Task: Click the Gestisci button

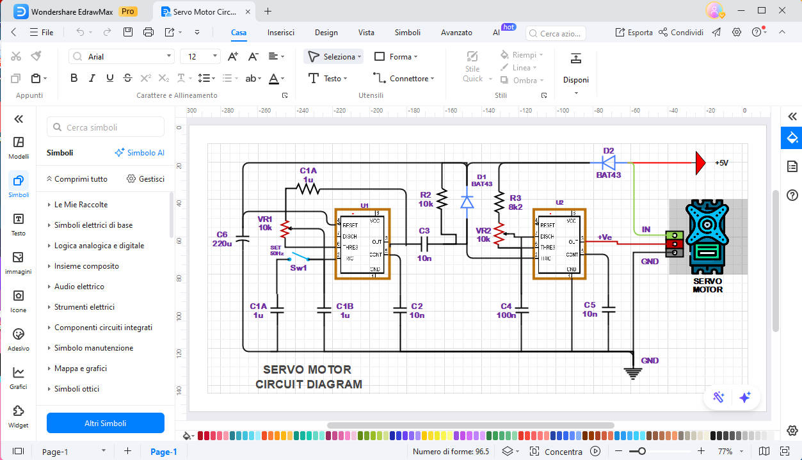Action: 146,179
